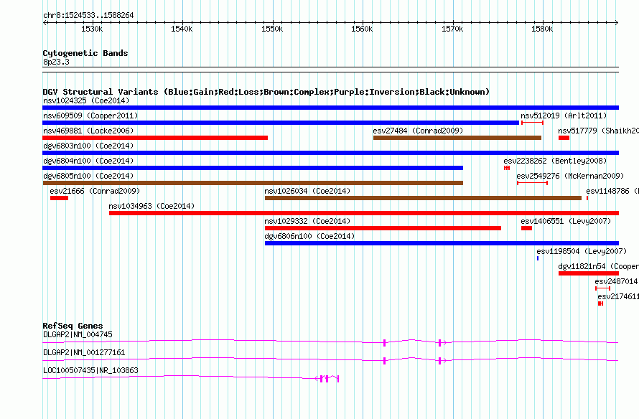The height and width of the screenshot is (419, 639).
Task: Click the red nsv469881 (Locke2006) loss bar
Action: pos(155,138)
